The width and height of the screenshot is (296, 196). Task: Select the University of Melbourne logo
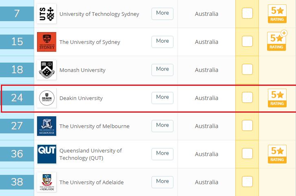47,126
